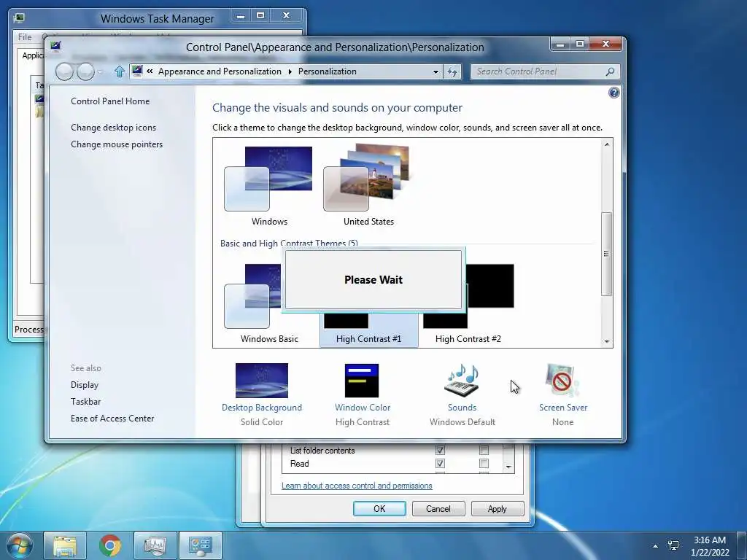Toggle Deny checkbox for Read permission
Image resolution: width=747 pixels, height=560 pixels.
484,463
